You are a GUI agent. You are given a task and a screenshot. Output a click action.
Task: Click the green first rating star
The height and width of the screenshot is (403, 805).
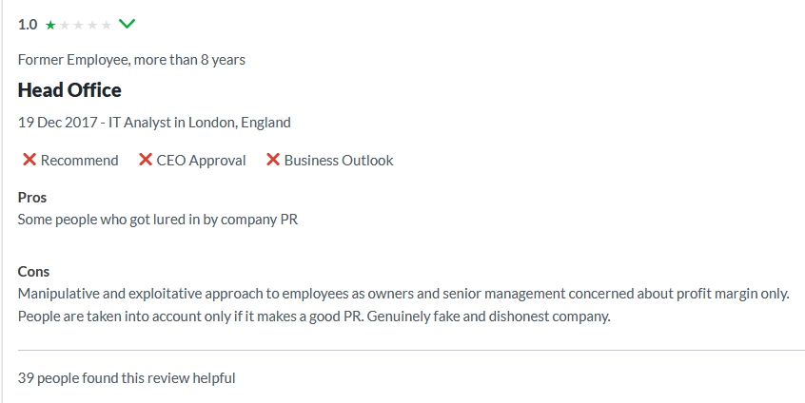[49, 26]
